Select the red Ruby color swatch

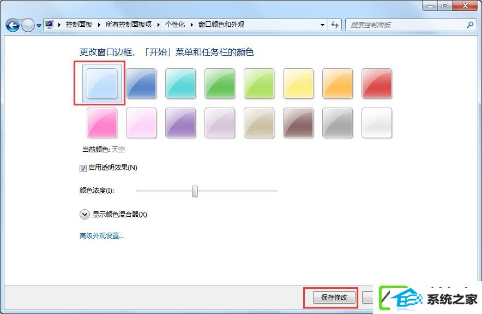[377, 83]
